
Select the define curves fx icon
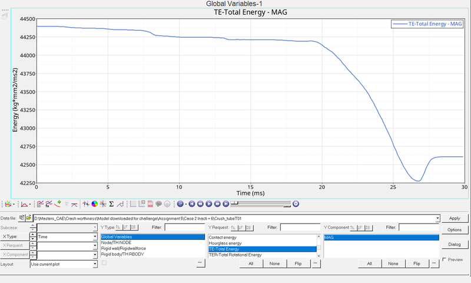[48, 204]
